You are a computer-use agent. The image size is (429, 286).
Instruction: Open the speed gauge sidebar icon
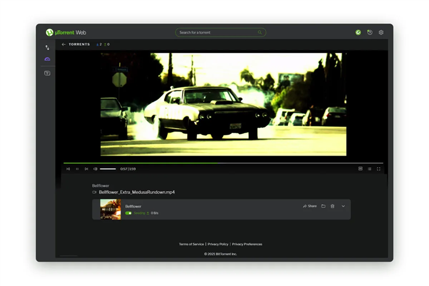(47, 59)
